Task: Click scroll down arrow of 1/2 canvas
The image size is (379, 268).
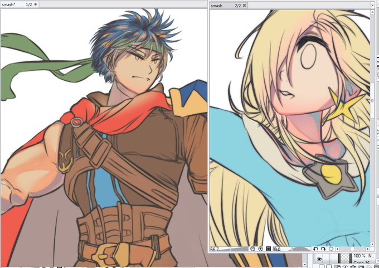Action: (x=304, y=265)
